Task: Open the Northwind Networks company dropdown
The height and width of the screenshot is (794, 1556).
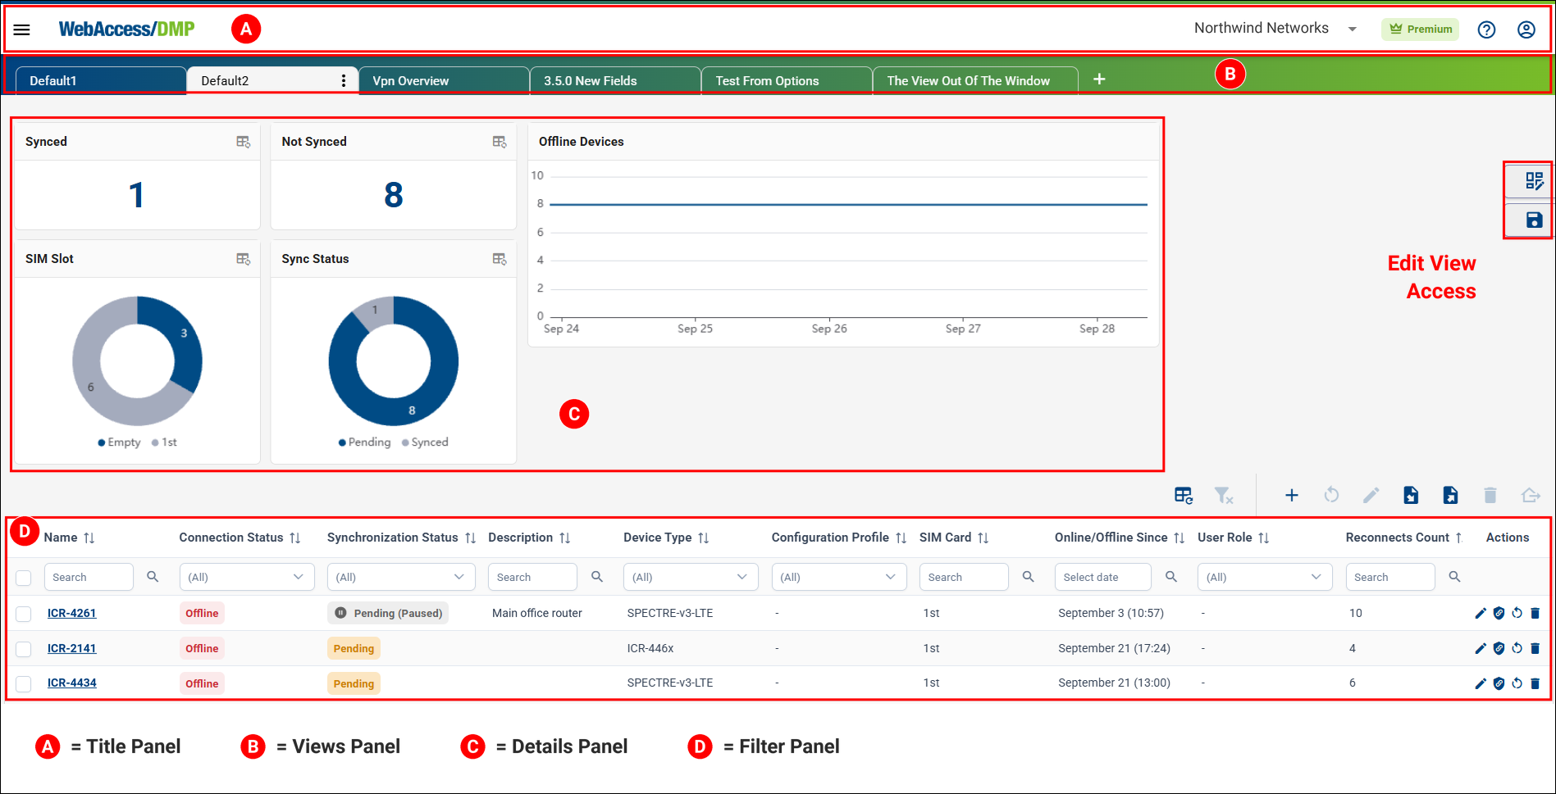Action: coord(1275,29)
